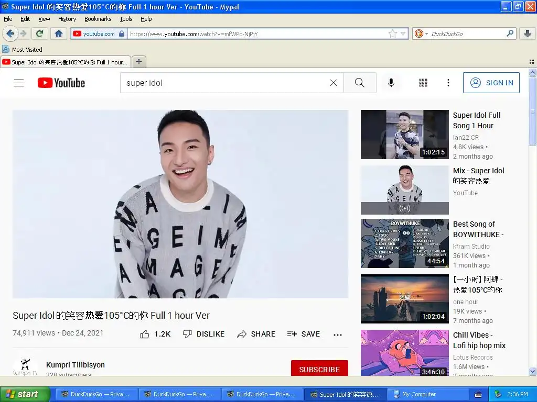Open YouTube settings three-dot menu
The image size is (537, 402).
448,83
